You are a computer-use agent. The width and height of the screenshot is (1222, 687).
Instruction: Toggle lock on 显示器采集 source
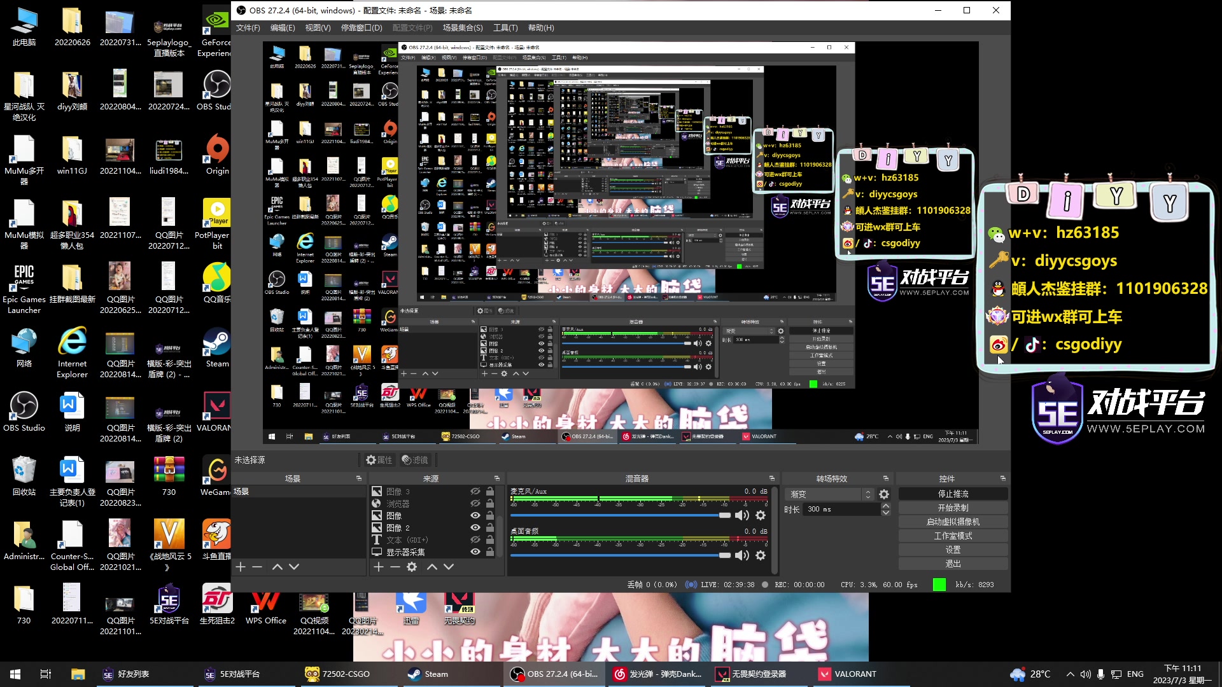(490, 552)
